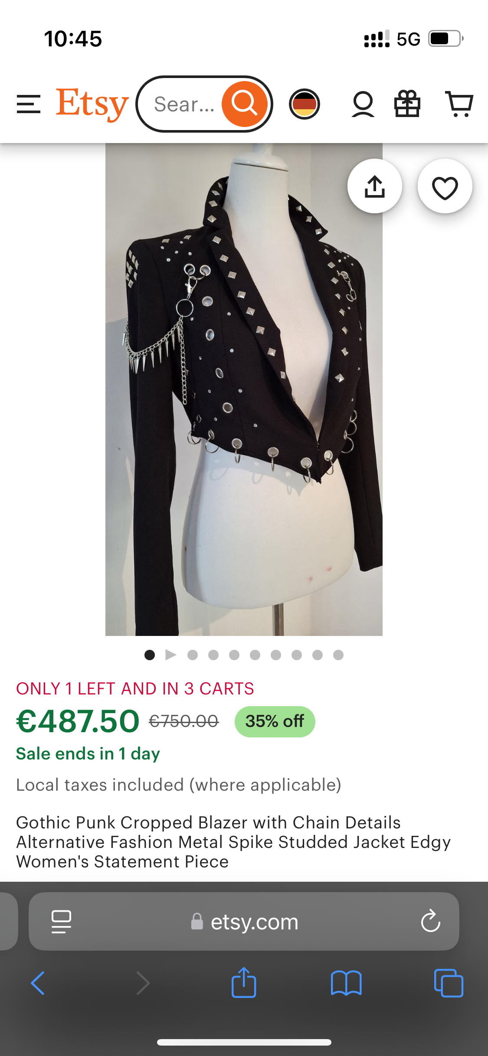Favorite the jacket with the heart
This screenshot has width=488, height=1056.
tap(445, 186)
